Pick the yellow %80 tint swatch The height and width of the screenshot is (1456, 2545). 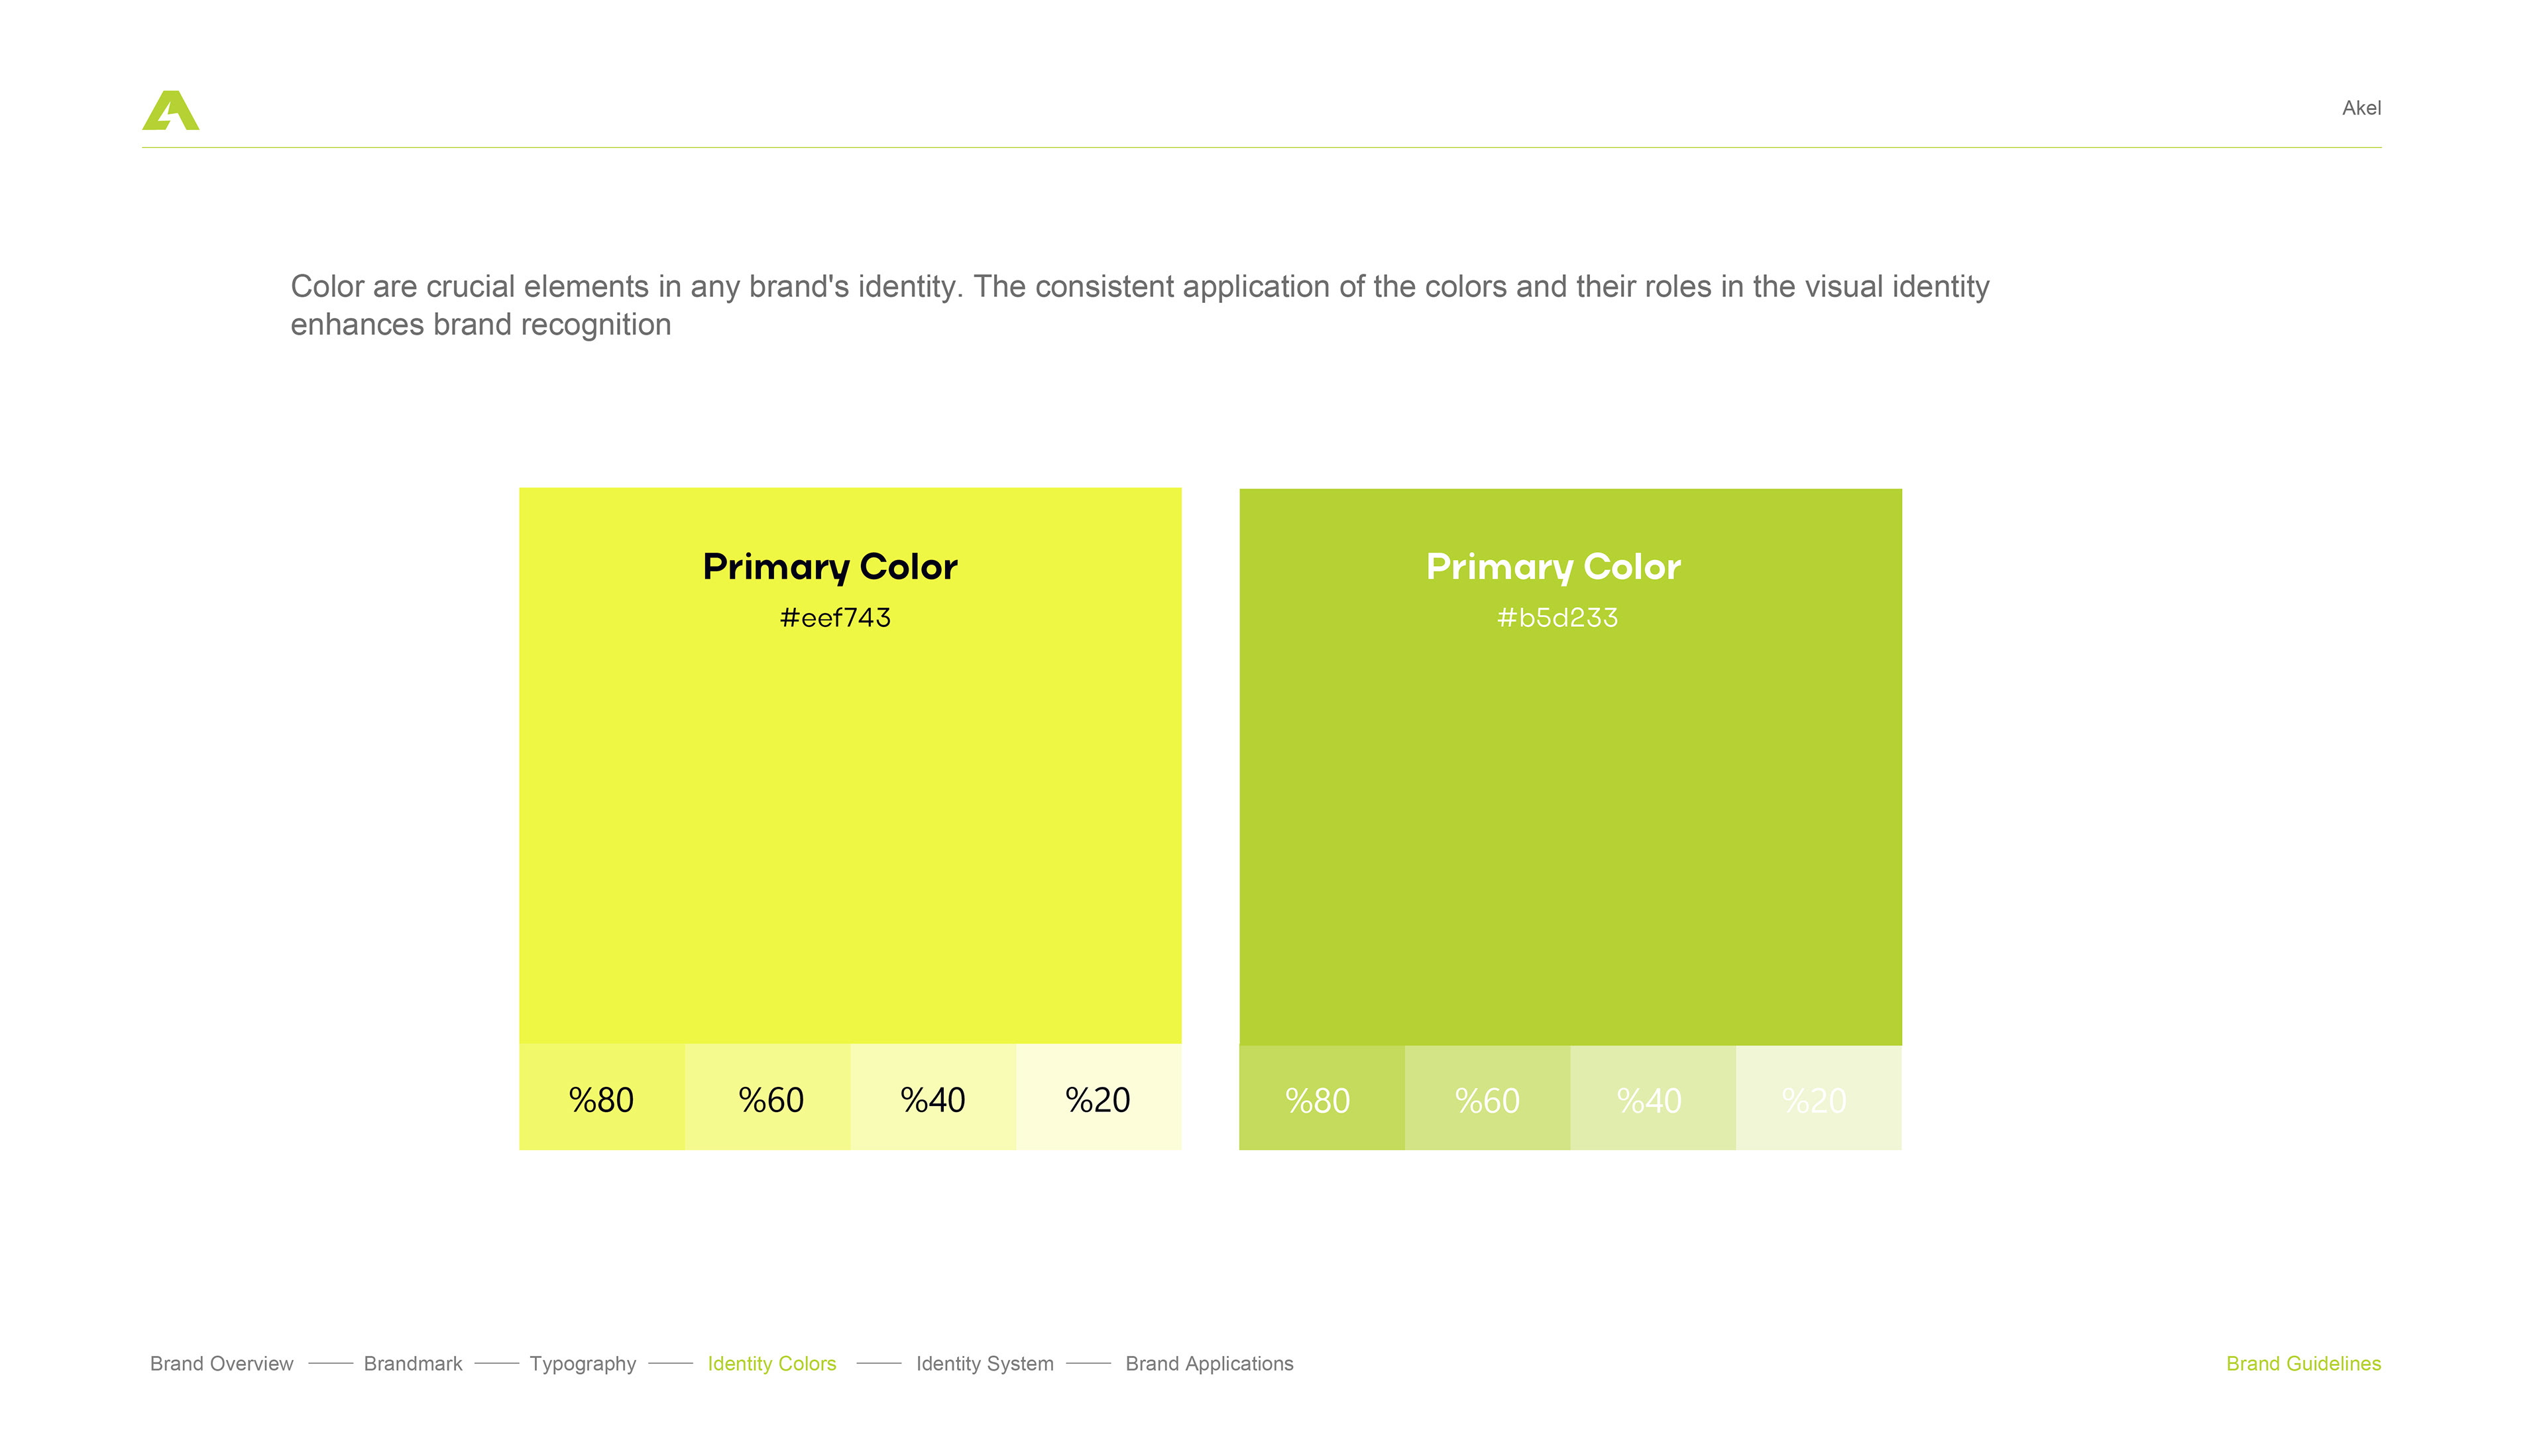(x=601, y=1098)
